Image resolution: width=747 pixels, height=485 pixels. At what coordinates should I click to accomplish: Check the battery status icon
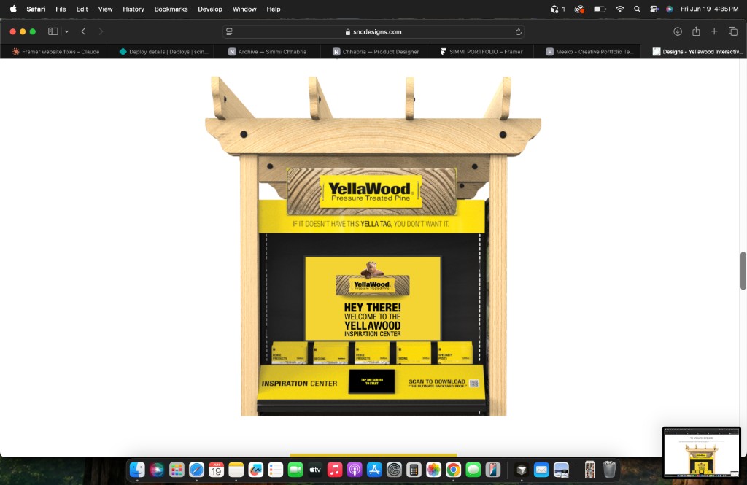(x=600, y=9)
